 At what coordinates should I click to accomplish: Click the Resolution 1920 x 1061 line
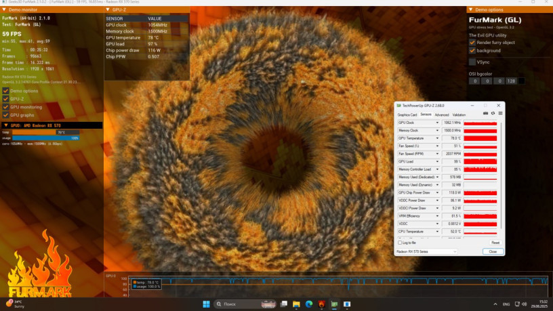28,68
